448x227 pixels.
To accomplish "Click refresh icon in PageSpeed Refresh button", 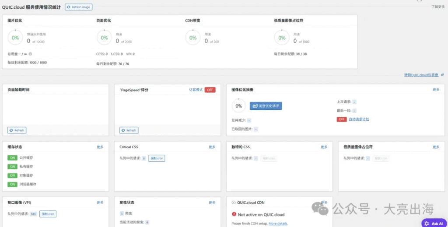I will click(x=123, y=130).
